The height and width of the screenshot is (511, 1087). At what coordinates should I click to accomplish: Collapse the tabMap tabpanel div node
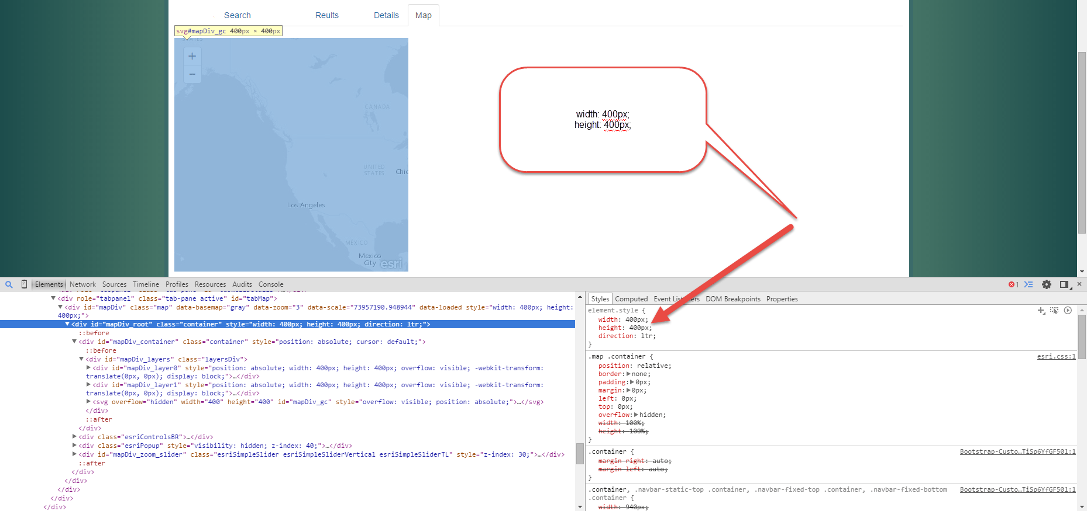(53, 298)
